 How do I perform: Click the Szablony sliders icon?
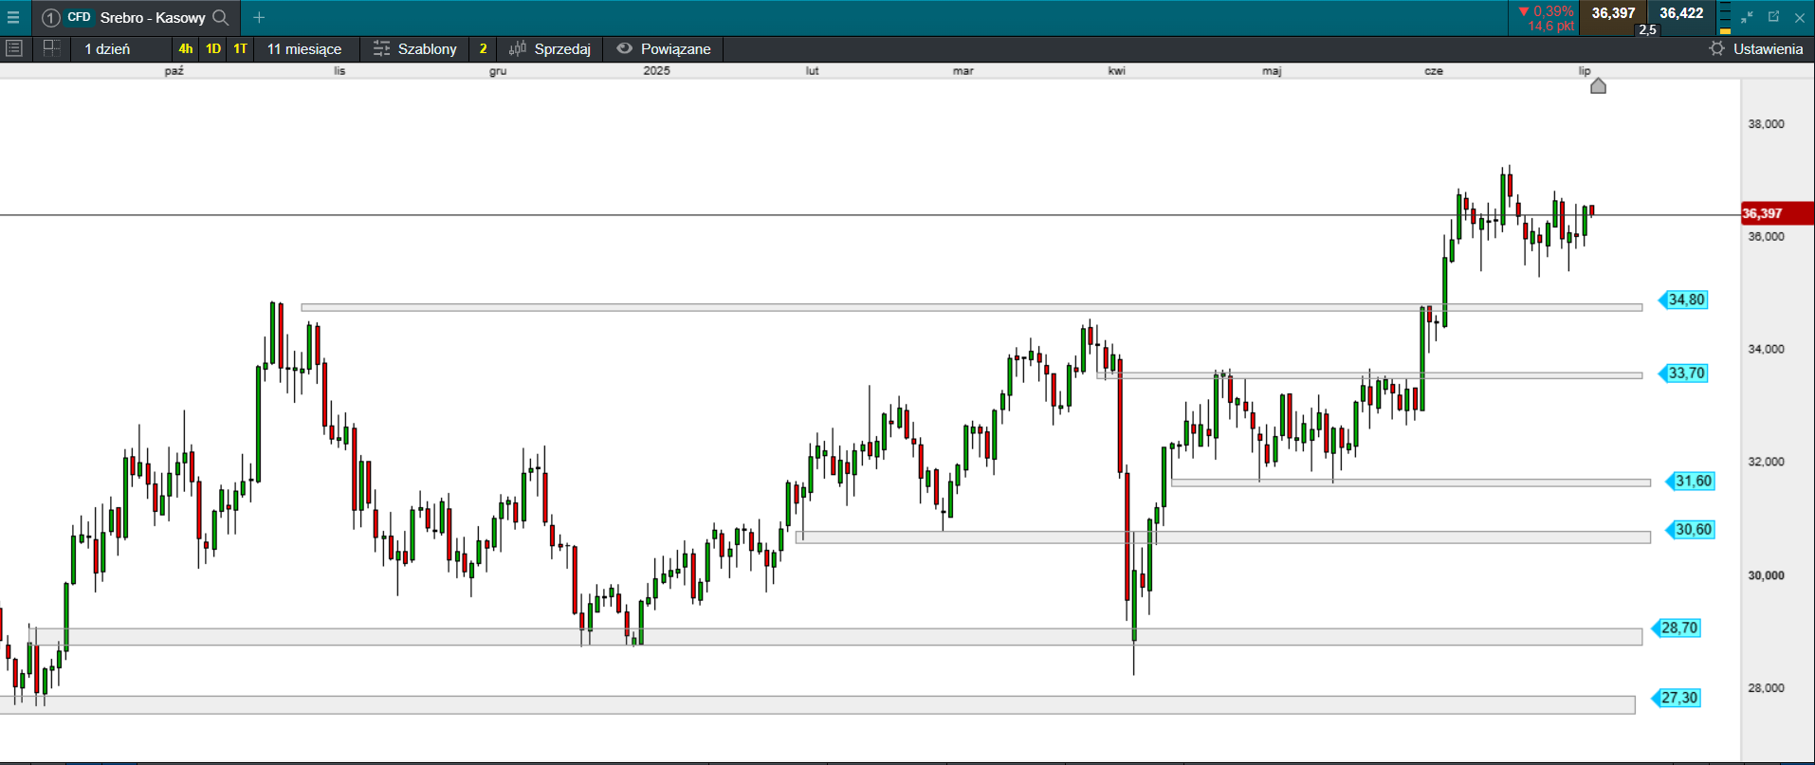pyautogui.click(x=381, y=48)
